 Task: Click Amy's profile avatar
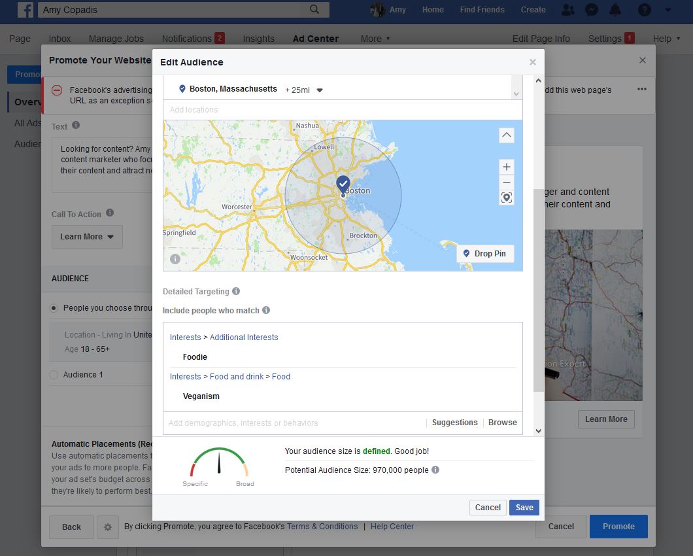377,10
